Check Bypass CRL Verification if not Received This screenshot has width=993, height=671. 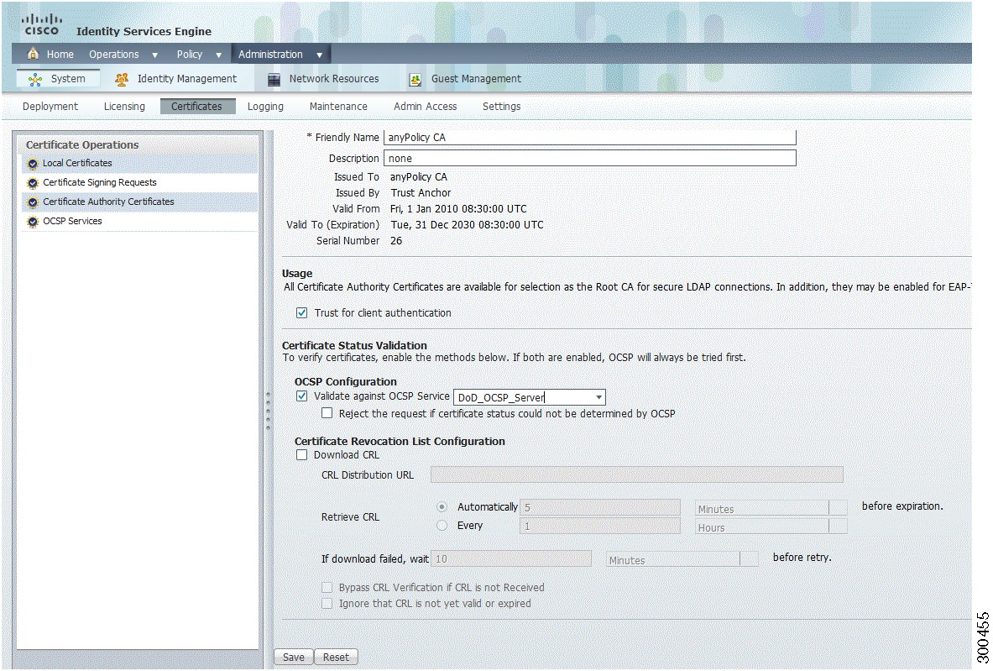pos(327,587)
